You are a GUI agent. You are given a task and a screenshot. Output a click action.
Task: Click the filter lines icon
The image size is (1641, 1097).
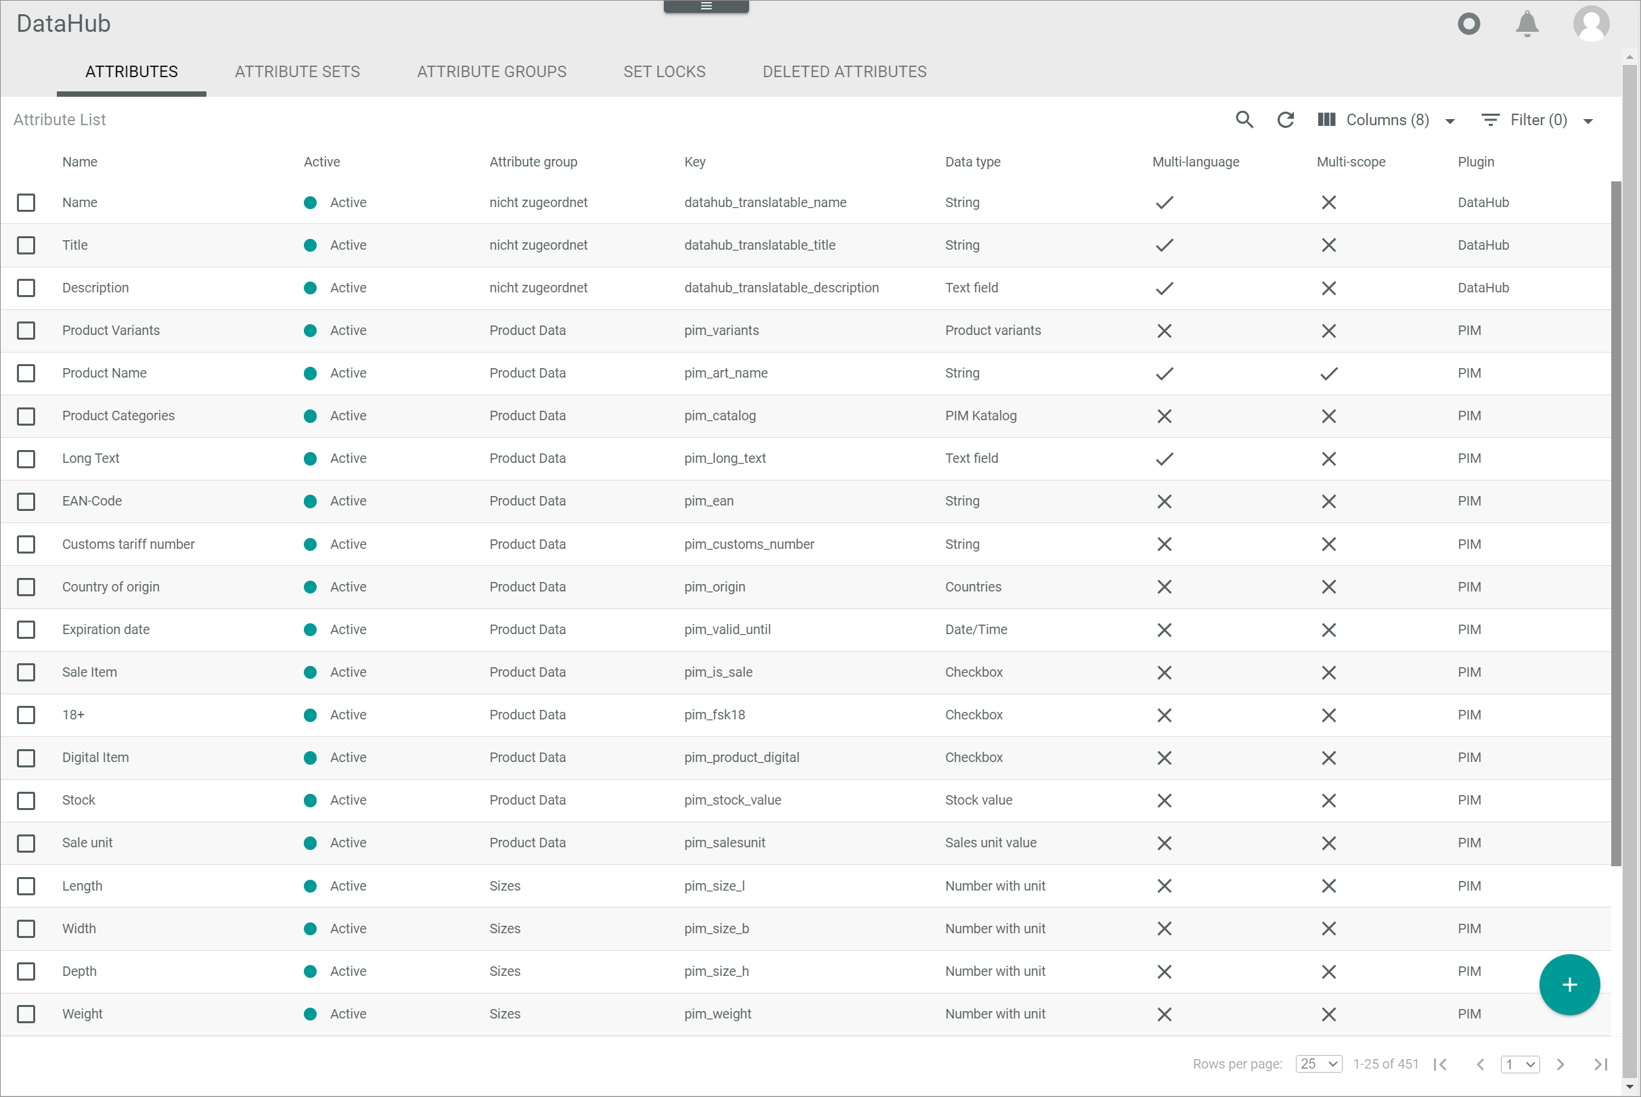pos(1490,120)
